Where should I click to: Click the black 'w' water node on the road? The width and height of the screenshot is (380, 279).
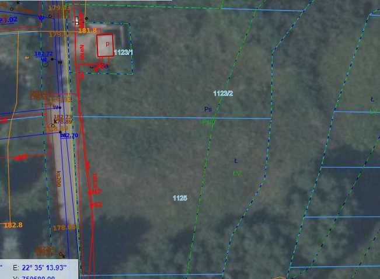coord(60,62)
